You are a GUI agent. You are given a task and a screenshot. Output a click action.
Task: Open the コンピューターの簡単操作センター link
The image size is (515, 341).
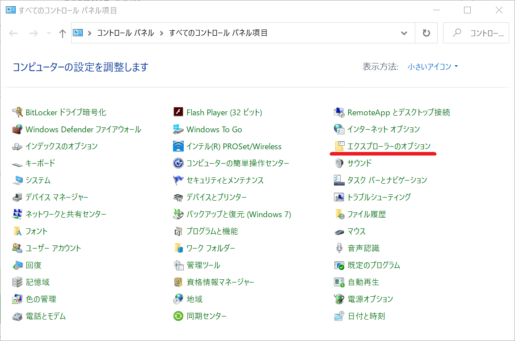[x=238, y=163]
